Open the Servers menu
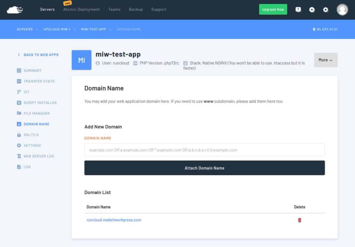355x247 pixels. pyautogui.click(x=47, y=9)
